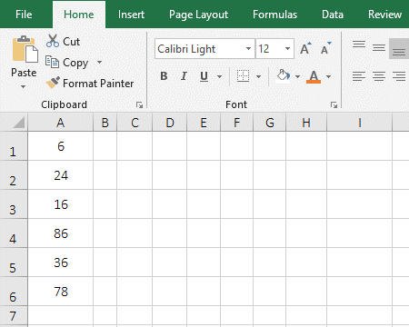Viewport: 409px width, 327px height.
Task: Increase font size with the large A icon
Action: click(x=305, y=48)
